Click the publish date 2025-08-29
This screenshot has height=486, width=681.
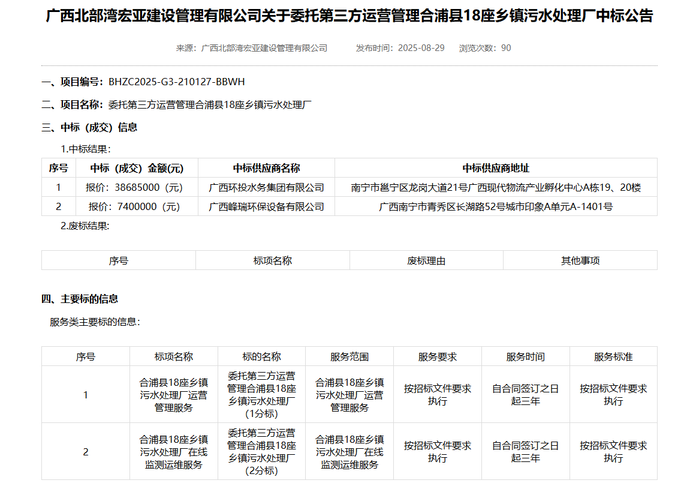coord(421,48)
